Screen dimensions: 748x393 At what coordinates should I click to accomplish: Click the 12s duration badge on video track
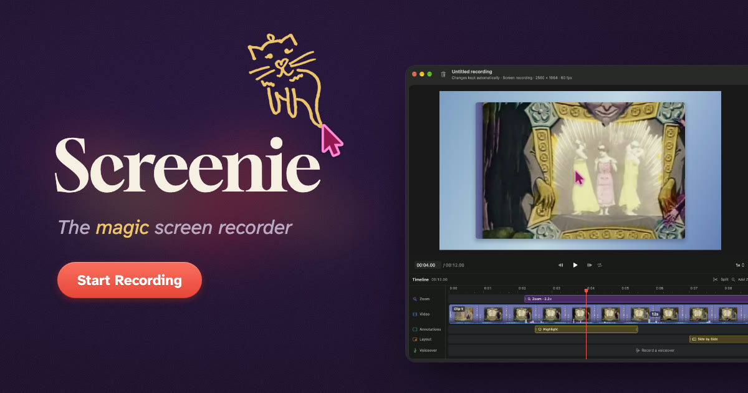(x=655, y=314)
